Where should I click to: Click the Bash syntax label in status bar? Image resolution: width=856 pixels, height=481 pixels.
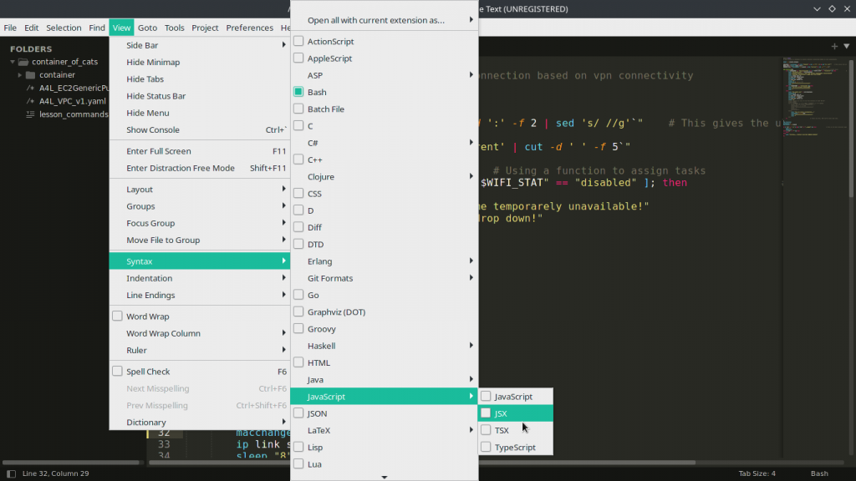818,473
